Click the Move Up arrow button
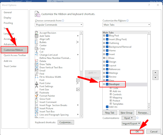 (x=155, y=73)
